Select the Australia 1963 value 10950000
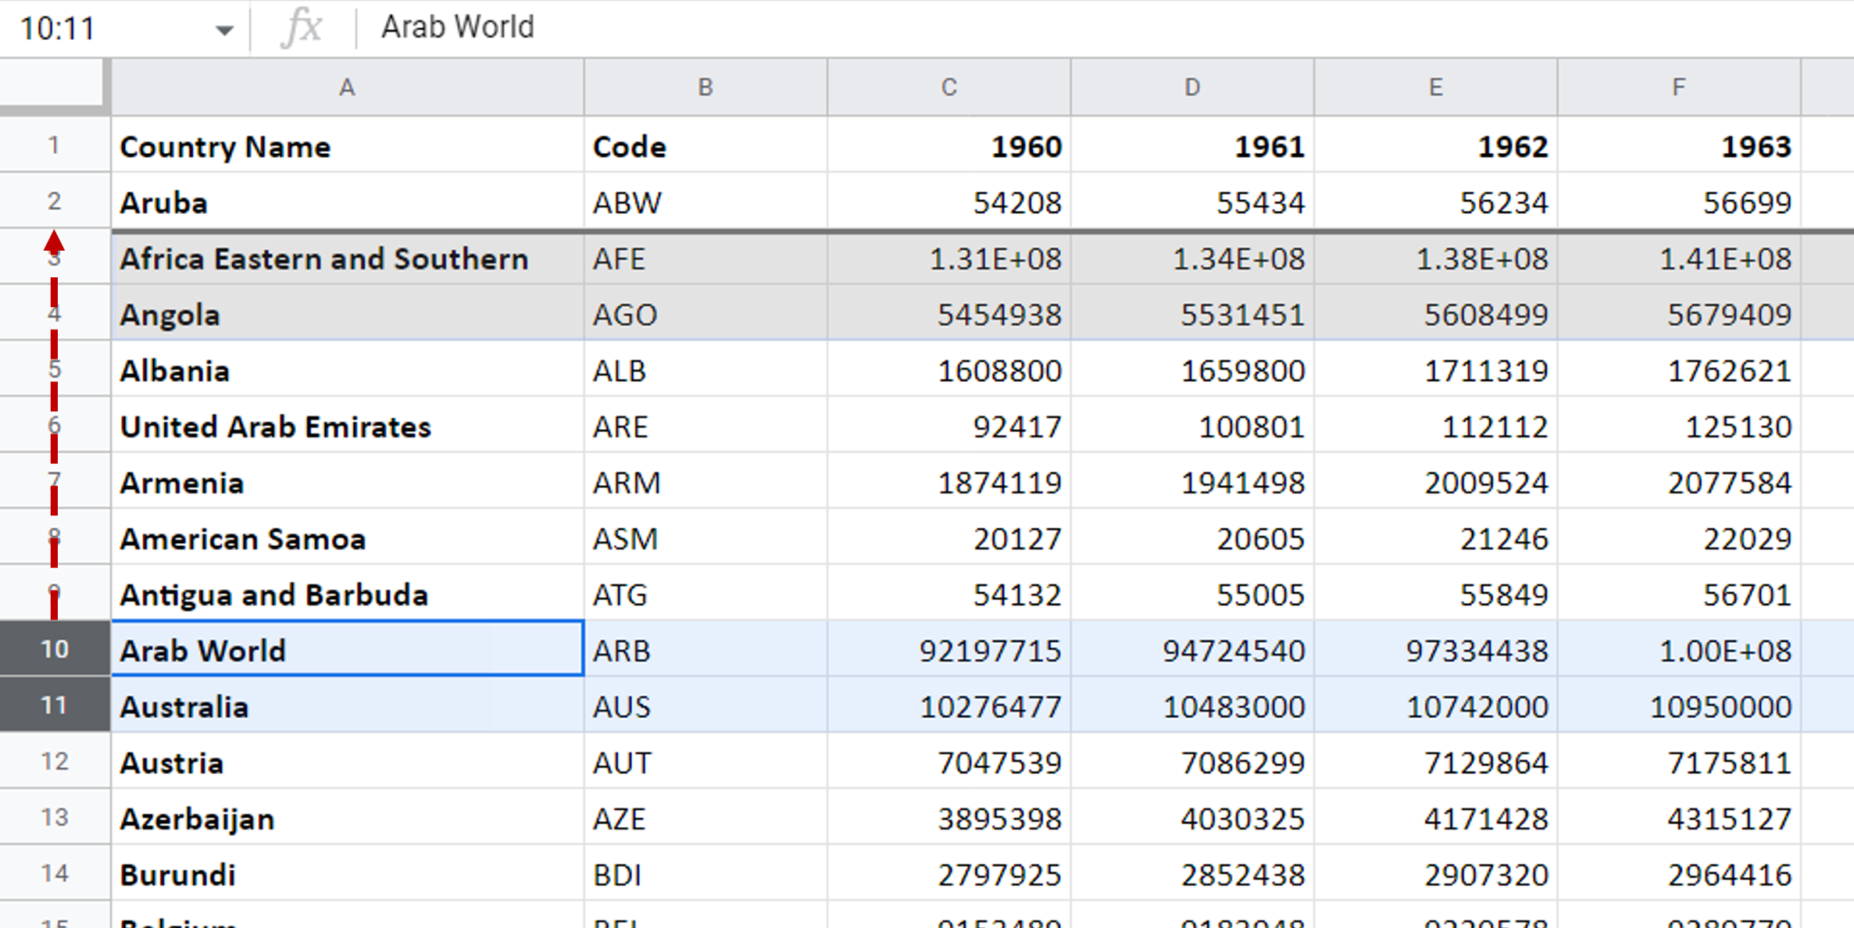This screenshot has height=928, width=1854. click(1678, 706)
